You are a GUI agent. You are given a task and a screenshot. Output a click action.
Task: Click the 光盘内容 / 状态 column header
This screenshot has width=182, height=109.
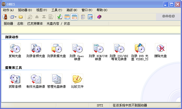coord(58,24)
